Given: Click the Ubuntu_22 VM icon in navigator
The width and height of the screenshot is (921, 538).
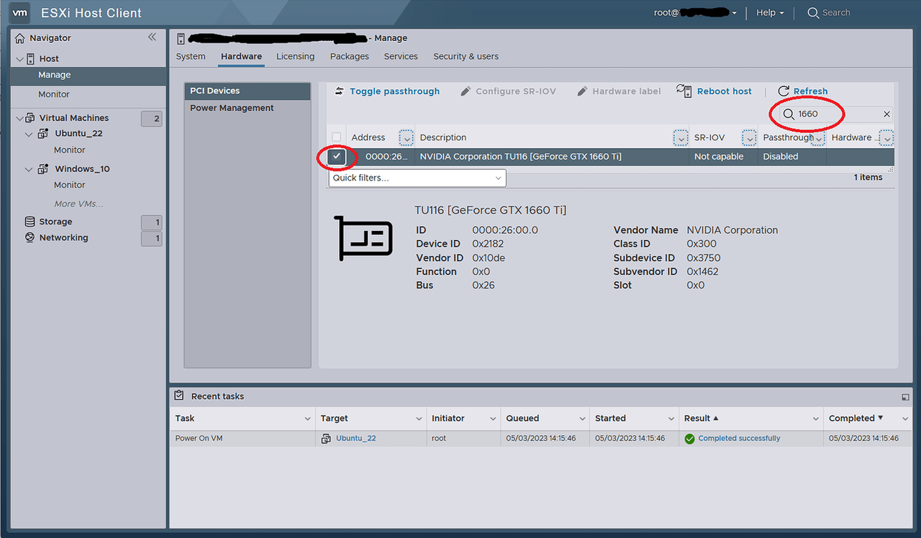Looking at the screenshot, I should [42, 133].
